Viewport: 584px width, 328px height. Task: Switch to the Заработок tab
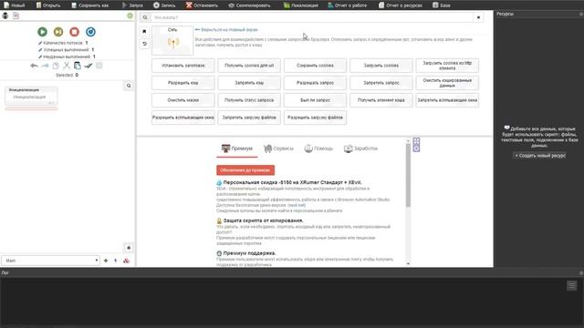click(x=360, y=149)
